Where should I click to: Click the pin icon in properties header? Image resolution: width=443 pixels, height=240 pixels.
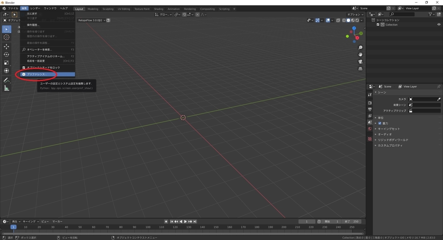point(439,86)
